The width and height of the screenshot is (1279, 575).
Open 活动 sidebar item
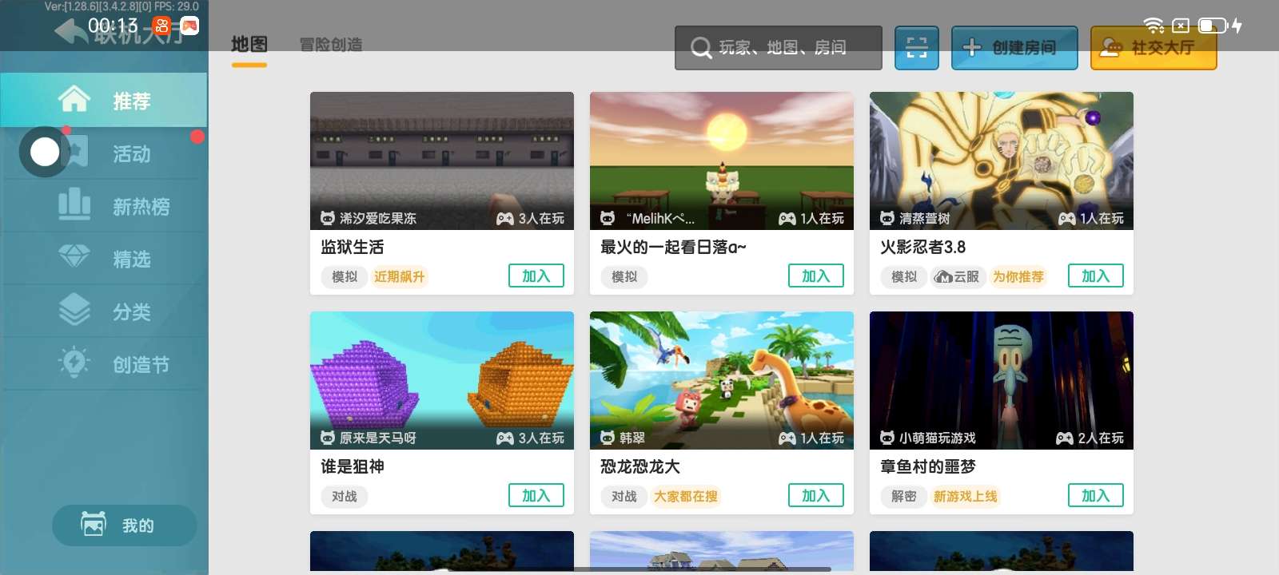tap(104, 153)
